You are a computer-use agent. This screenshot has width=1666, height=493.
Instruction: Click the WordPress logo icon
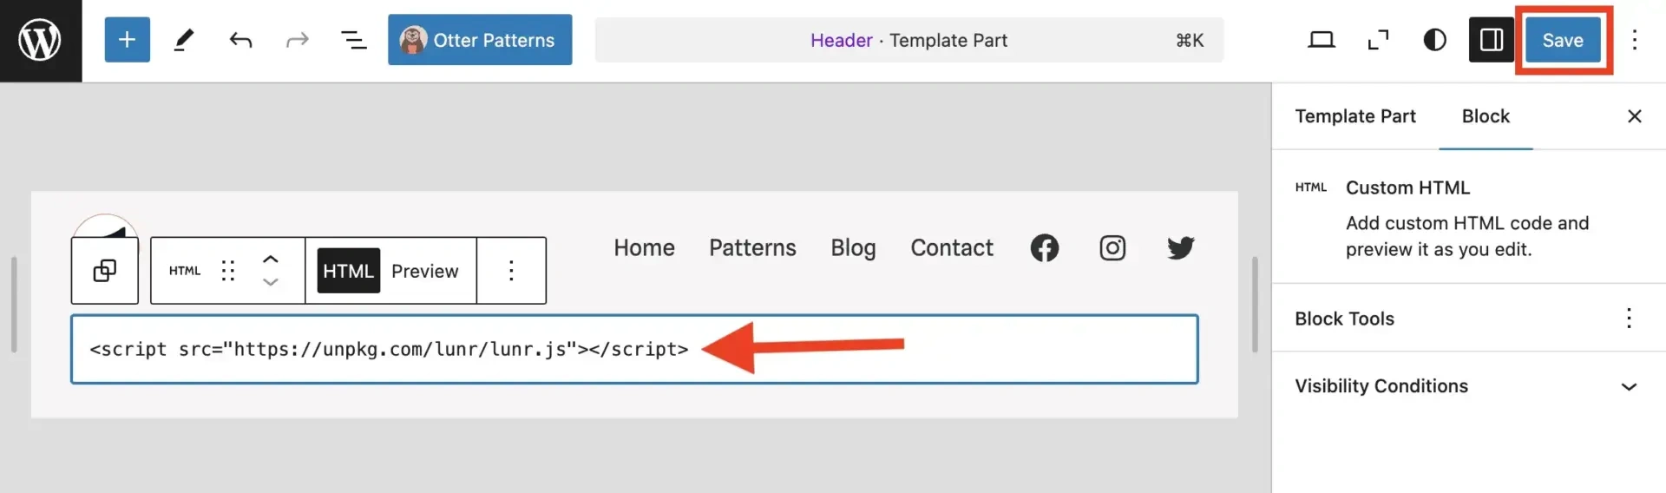pyautogui.click(x=40, y=40)
